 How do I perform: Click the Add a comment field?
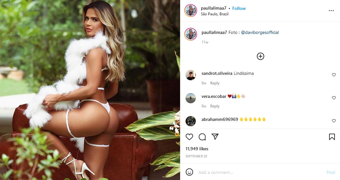[x=260, y=172]
